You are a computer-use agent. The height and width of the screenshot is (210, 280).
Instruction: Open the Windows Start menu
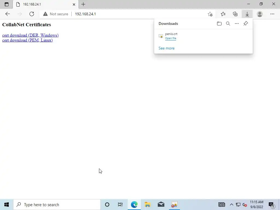(7, 205)
